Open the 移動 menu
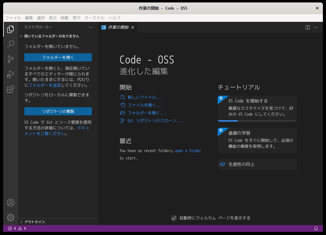The height and width of the screenshot is (235, 326). point(64,18)
